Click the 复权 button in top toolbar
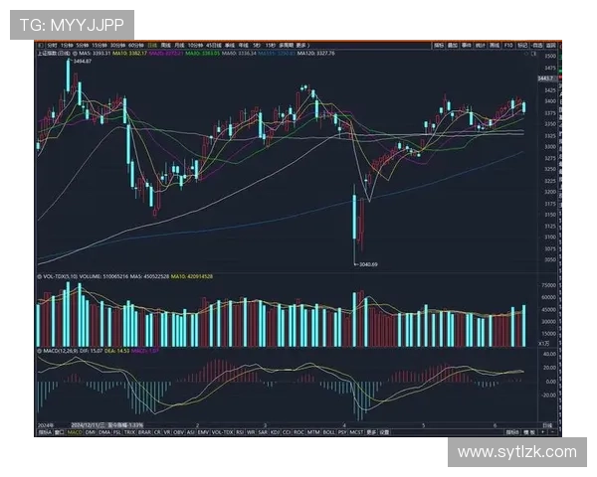 click(x=440, y=45)
